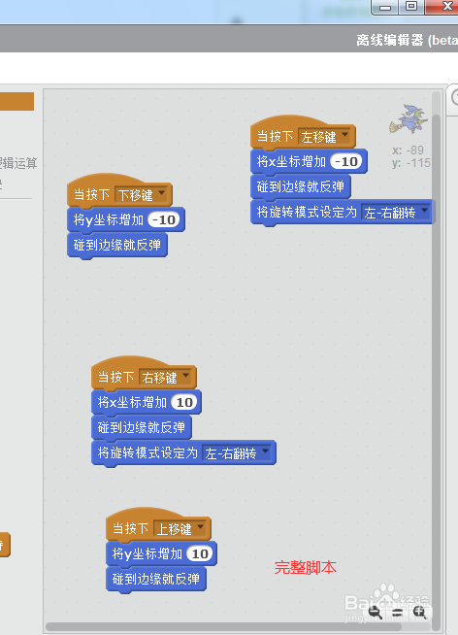Open 左-右翻转 dropdown under 左移键 script
Image resolution: width=458 pixels, height=635 pixels.
(395, 213)
